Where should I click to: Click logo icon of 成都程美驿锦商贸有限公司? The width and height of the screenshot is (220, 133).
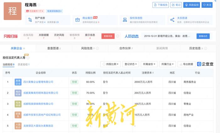tap(18, 104)
